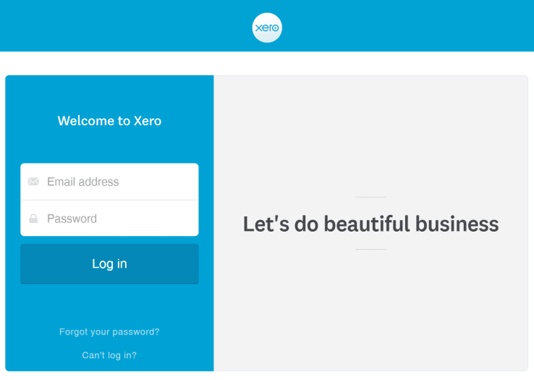The image size is (534, 380).
Task: Click the short divider line below the tagline
Action: pyautogui.click(x=370, y=250)
